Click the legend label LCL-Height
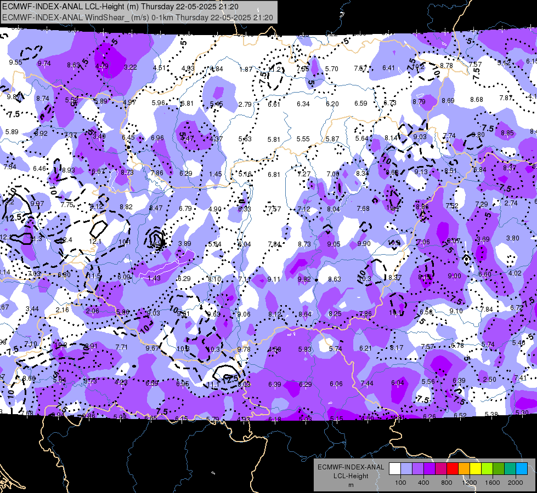Screen dimensions: 537x493 [x=351, y=476]
